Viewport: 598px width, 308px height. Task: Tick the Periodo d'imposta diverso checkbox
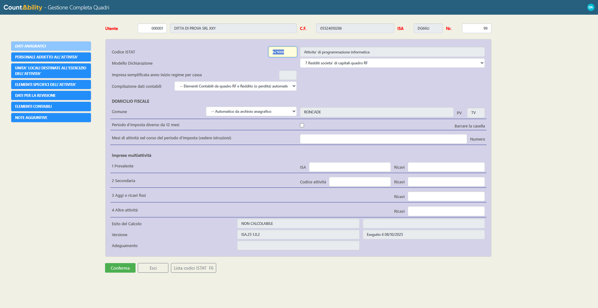(302, 125)
